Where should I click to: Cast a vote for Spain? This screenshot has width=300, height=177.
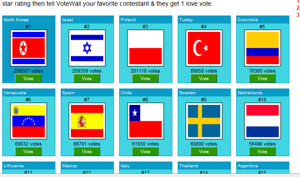[87, 151]
